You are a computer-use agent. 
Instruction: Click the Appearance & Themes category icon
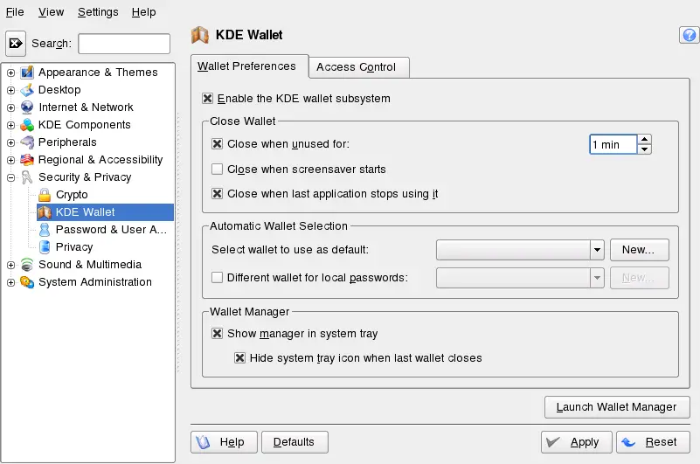click(27, 73)
